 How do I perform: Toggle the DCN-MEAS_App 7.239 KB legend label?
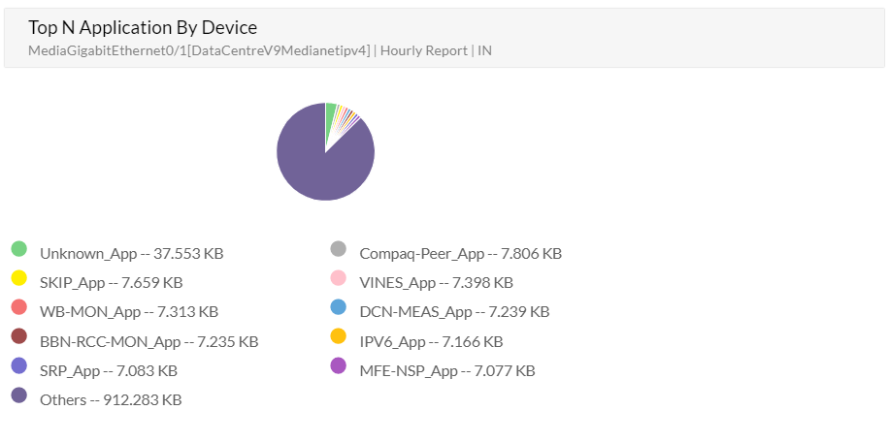(x=454, y=312)
